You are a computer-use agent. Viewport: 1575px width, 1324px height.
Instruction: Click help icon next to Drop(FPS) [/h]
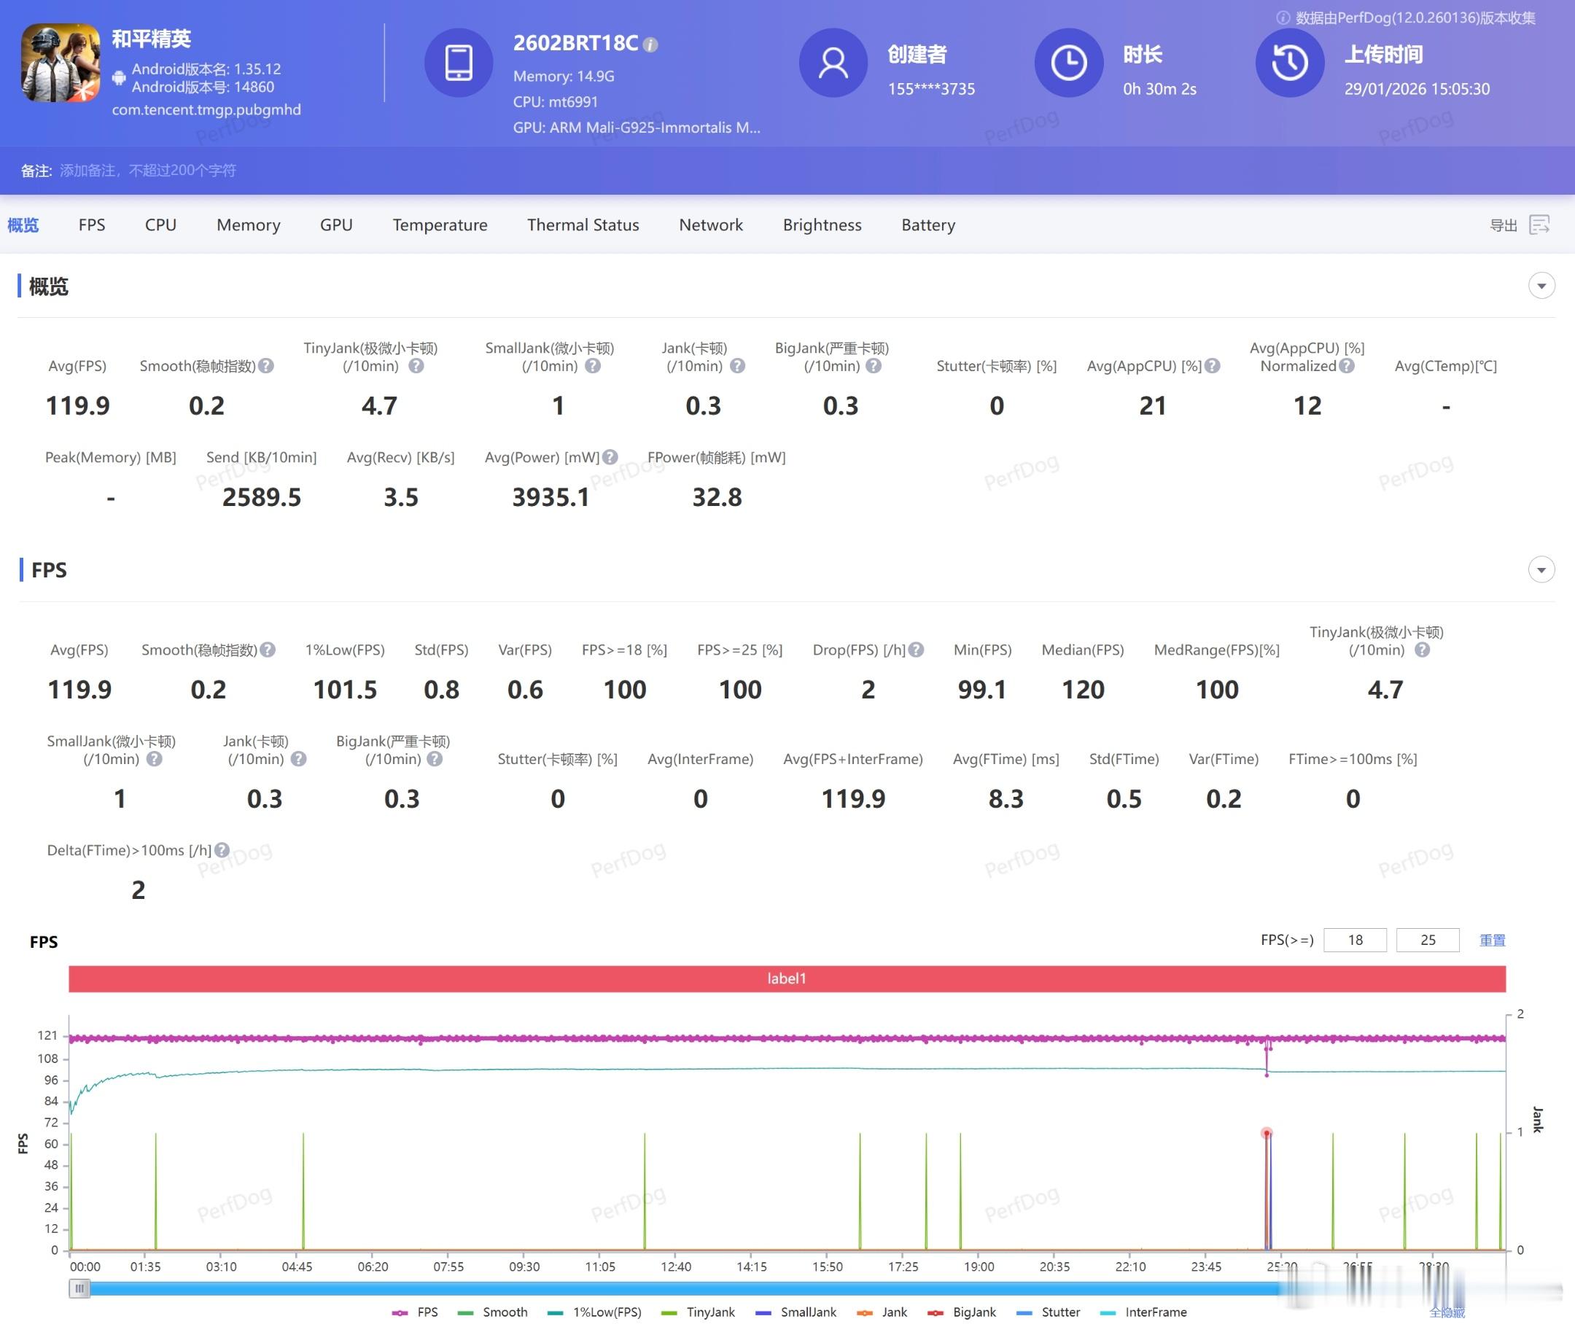(x=916, y=650)
